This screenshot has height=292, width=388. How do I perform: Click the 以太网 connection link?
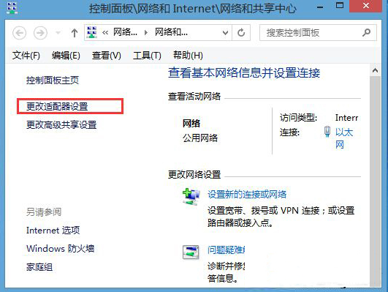(x=344, y=138)
